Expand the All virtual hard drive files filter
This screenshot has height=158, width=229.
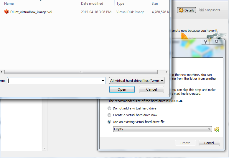coord(137,81)
